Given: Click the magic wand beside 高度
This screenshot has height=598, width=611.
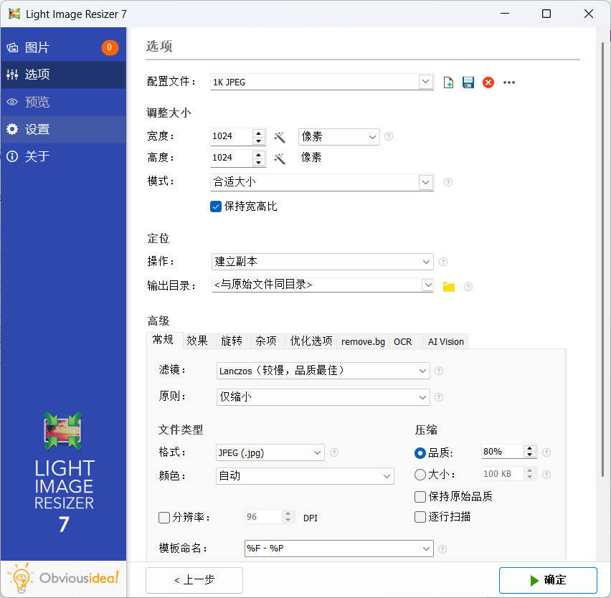Looking at the screenshot, I should (280, 158).
